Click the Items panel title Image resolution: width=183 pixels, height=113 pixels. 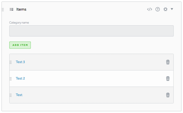point(21,9)
